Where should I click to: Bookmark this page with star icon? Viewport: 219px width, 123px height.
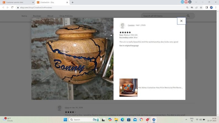(x=201, y=7)
